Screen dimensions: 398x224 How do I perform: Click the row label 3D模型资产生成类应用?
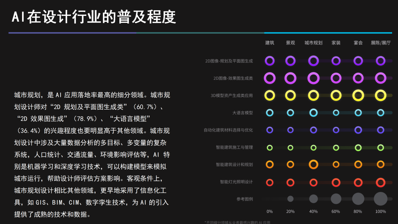point(231,95)
